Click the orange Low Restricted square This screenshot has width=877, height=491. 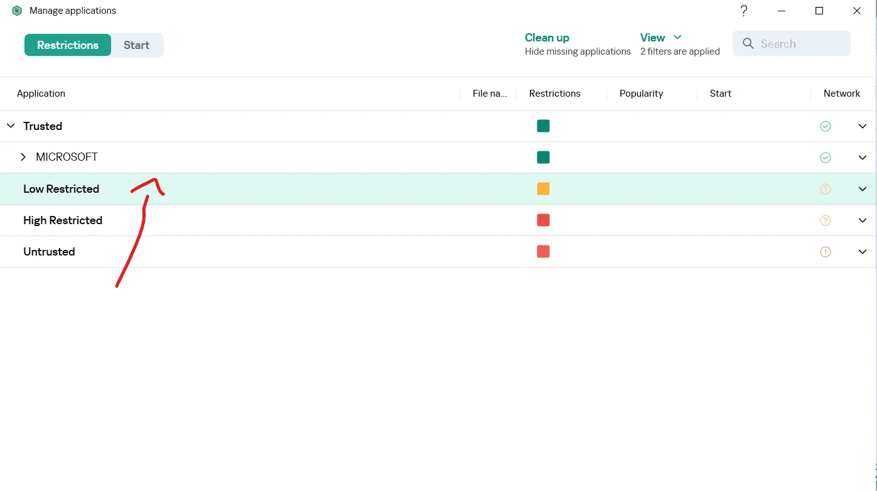(x=543, y=189)
